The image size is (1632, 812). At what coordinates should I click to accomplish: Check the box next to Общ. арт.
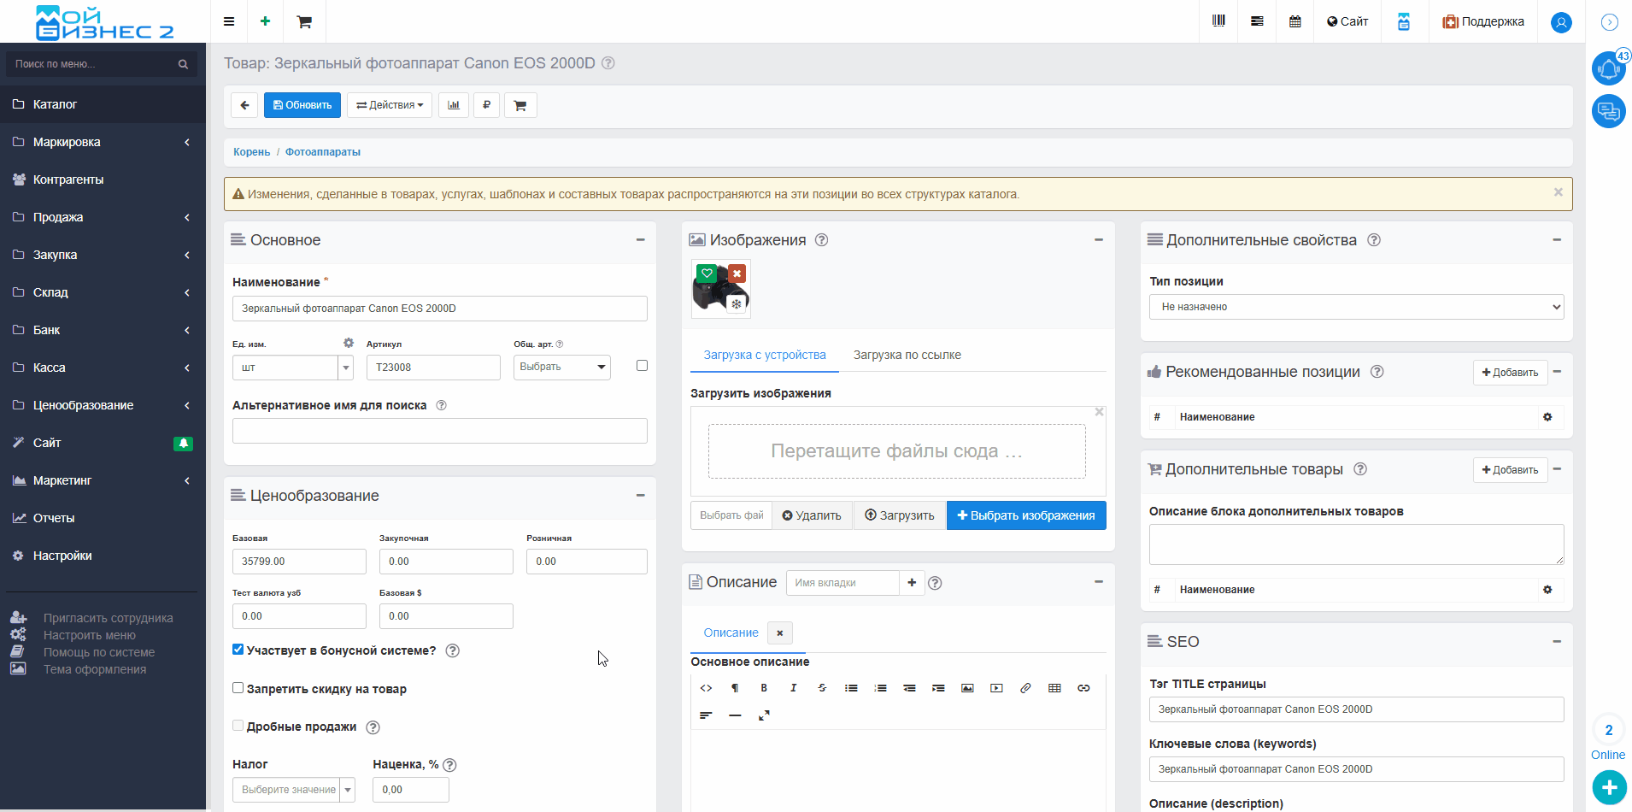coord(642,366)
